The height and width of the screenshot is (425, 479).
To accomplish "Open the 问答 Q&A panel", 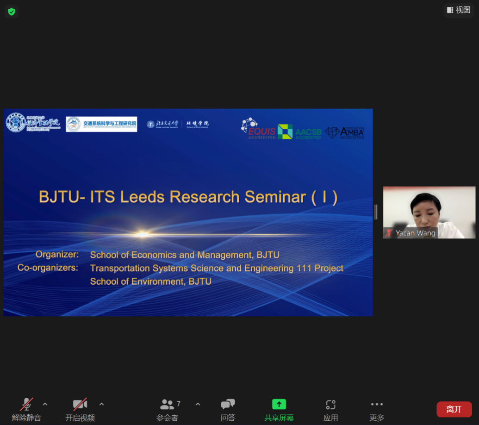I will click(x=228, y=409).
